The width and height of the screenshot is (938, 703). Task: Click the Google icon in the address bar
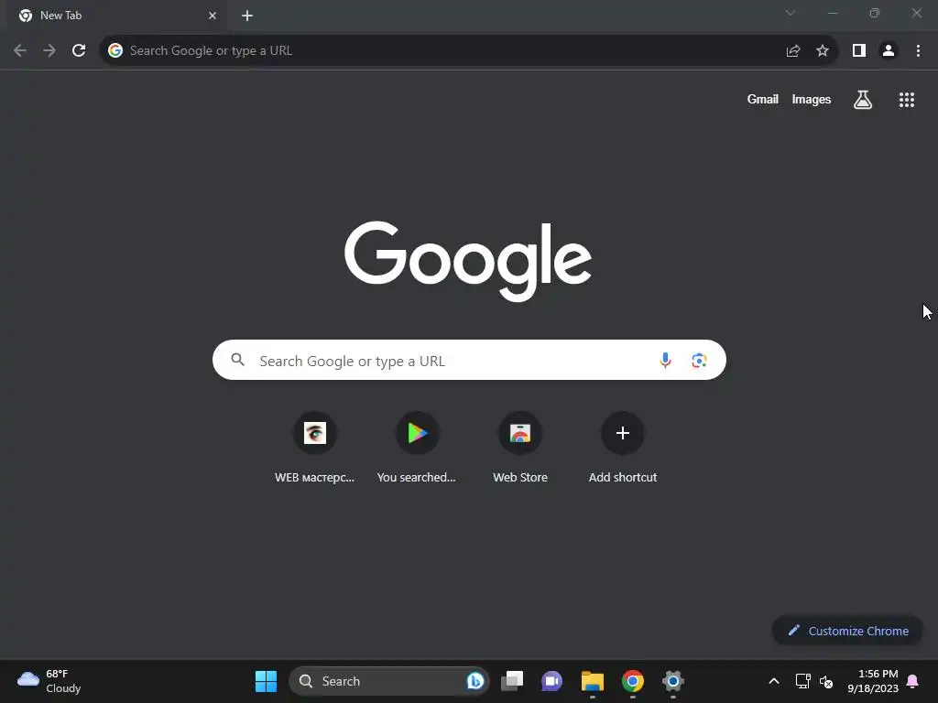(x=115, y=51)
